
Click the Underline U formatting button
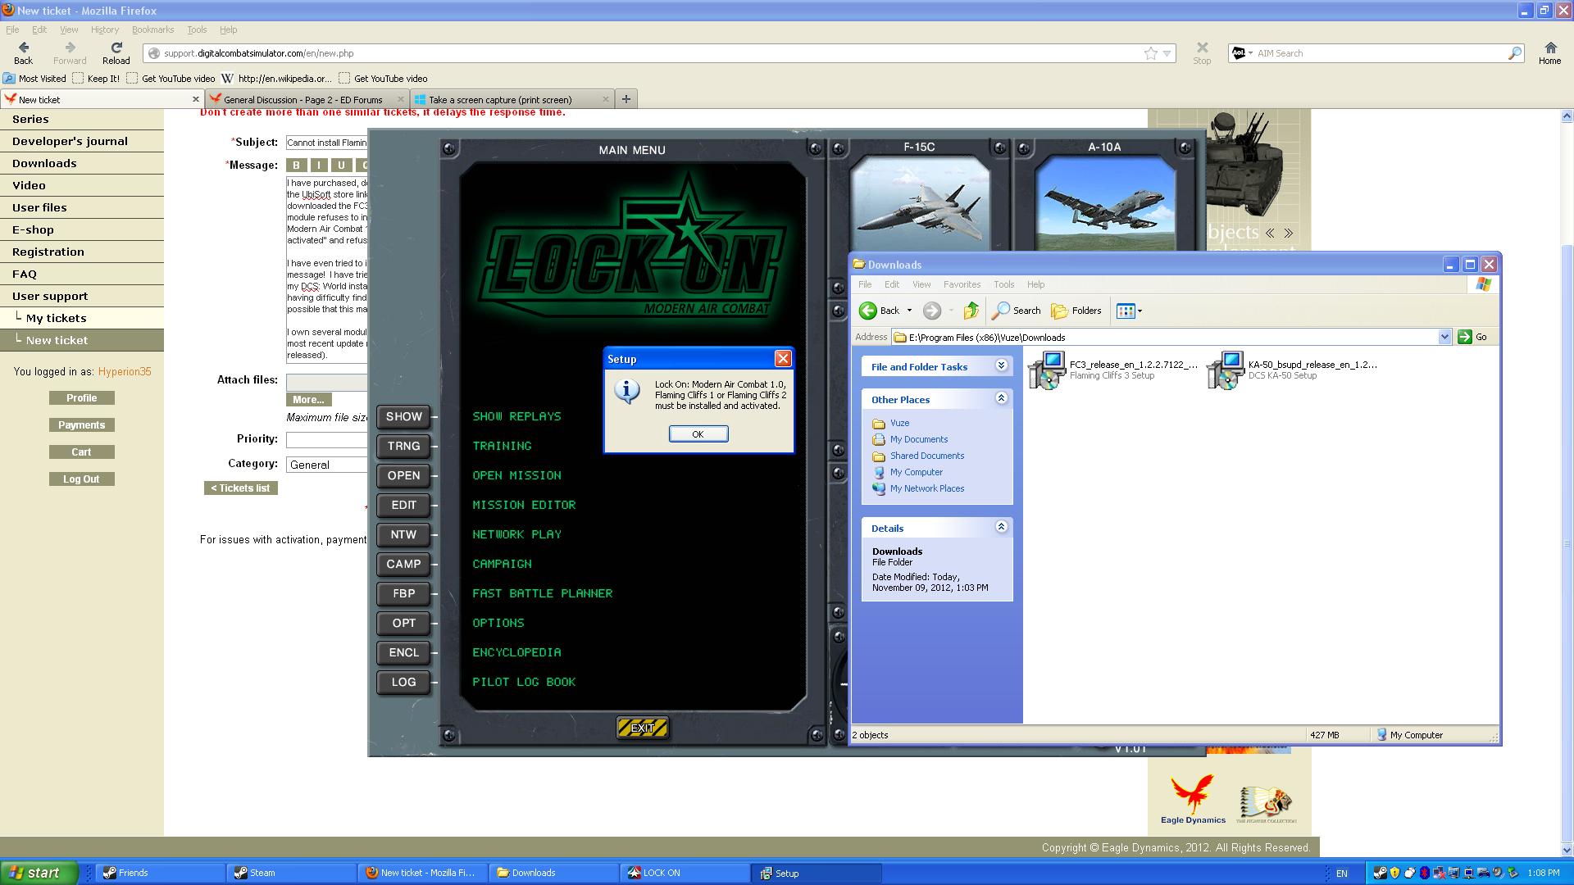(x=341, y=165)
